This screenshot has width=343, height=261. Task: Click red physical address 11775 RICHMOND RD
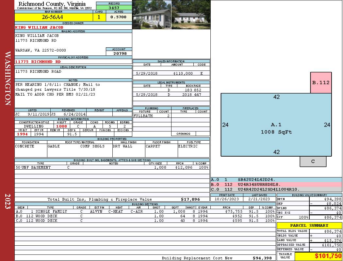click(x=38, y=62)
